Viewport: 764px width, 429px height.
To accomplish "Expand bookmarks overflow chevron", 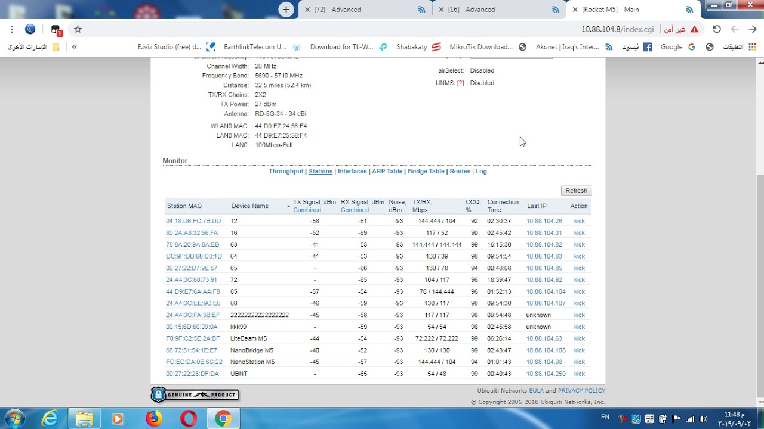I will (75, 47).
